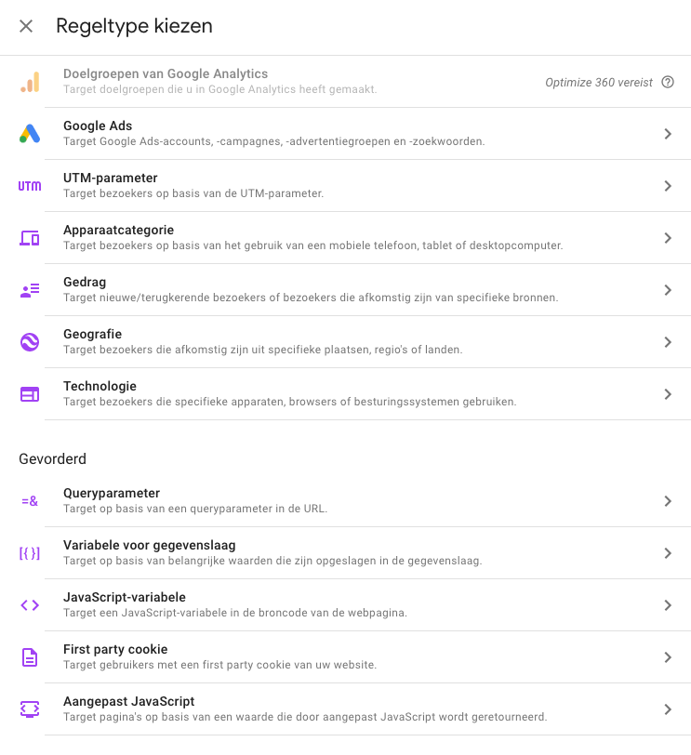Expand the Aangepast JavaScript chevron
Image resolution: width=691 pixels, height=755 pixels.
668,709
